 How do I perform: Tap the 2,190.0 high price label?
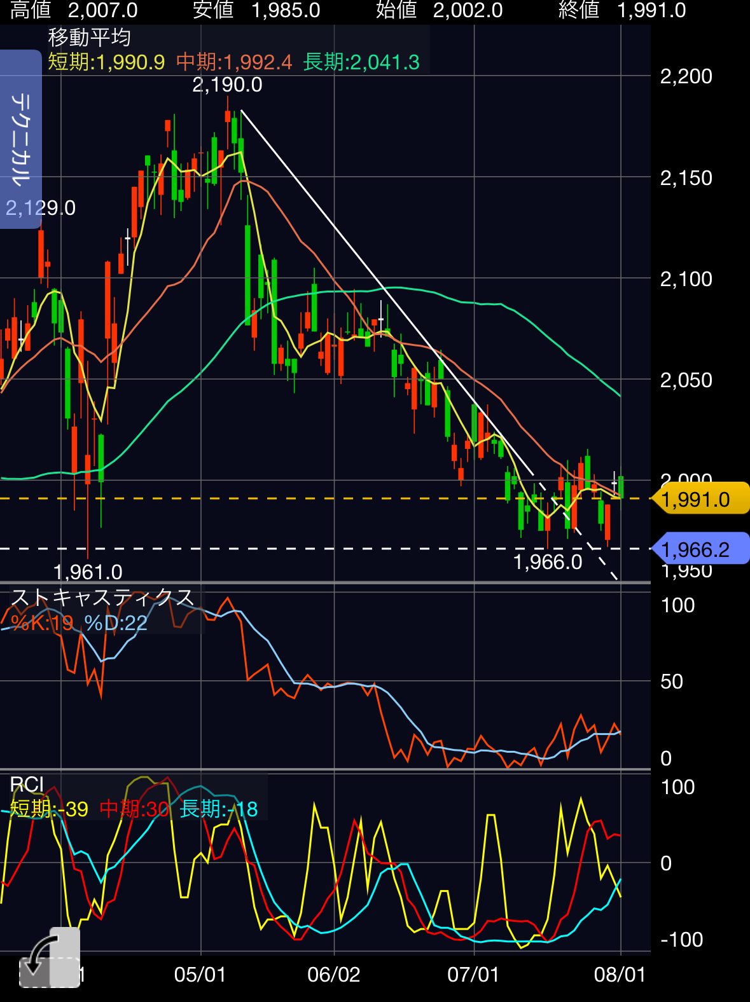click(x=227, y=85)
